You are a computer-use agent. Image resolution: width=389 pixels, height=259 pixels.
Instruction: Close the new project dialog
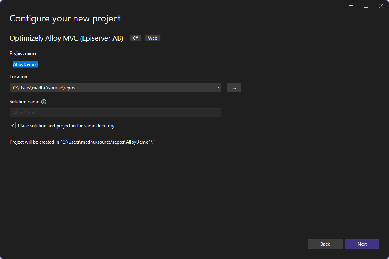point(381,6)
